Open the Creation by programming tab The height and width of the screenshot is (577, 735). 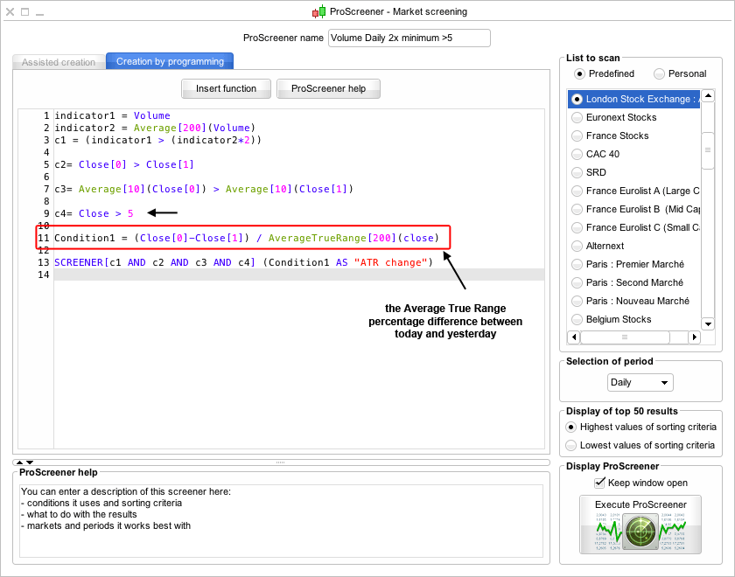pyautogui.click(x=170, y=61)
